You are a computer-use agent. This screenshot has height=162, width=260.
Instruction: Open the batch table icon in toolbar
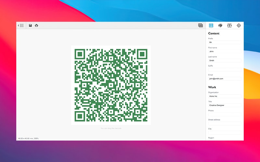pyautogui.click(x=201, y=25)
